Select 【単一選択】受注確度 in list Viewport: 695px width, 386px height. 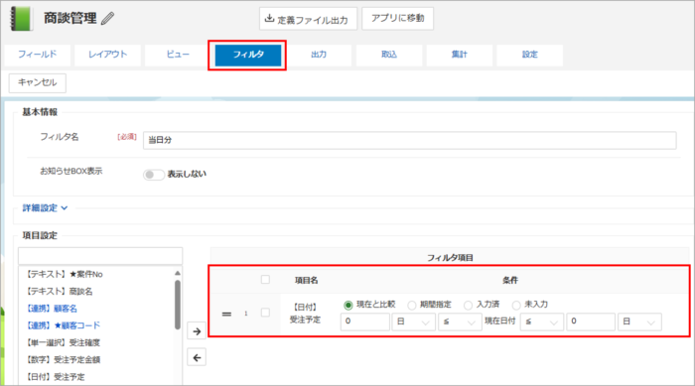coord(63,342)
